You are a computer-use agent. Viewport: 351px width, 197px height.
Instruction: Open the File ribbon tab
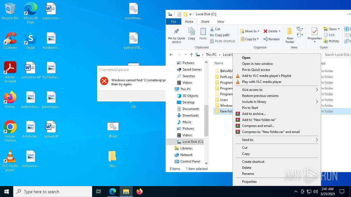[x=174, y=22]
